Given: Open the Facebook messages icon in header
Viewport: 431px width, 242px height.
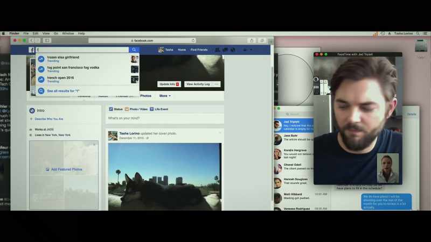Looking at the screenshot, I should coord(225,49).
